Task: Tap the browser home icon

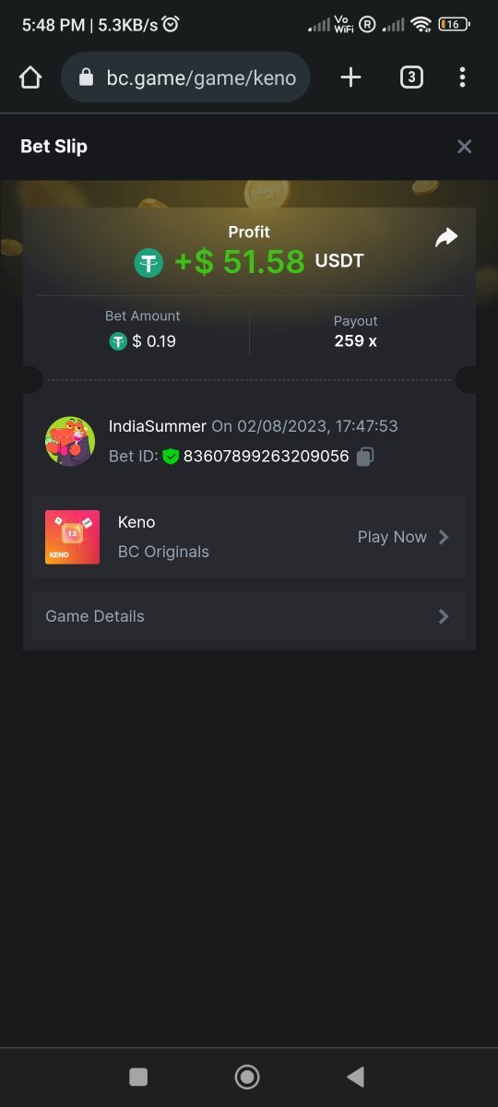Action: pyautogui.click(x=30, y=77)
